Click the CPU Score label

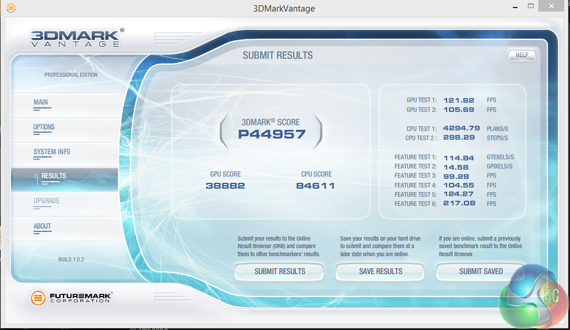click(x=316, y=174)
